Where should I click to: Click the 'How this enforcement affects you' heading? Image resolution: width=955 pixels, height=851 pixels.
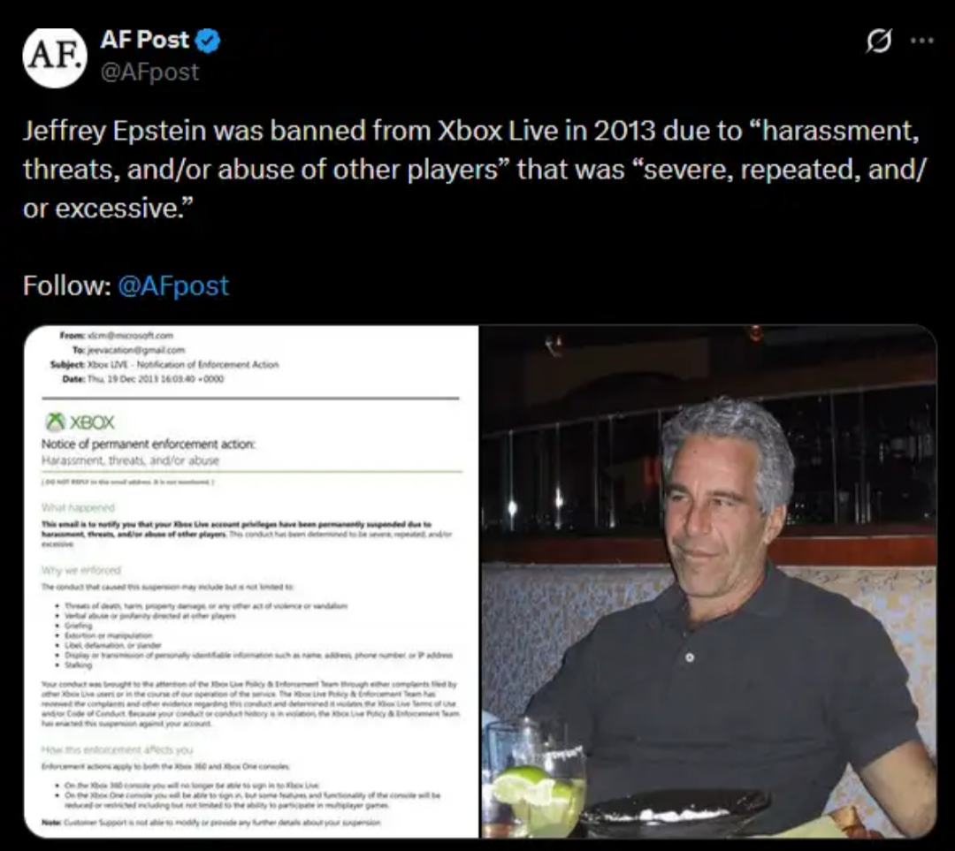point(117,750)
